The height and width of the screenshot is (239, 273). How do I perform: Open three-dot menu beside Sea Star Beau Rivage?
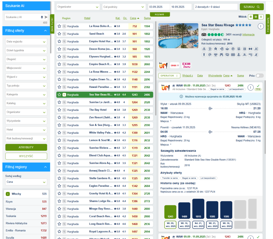coord(260,26)
